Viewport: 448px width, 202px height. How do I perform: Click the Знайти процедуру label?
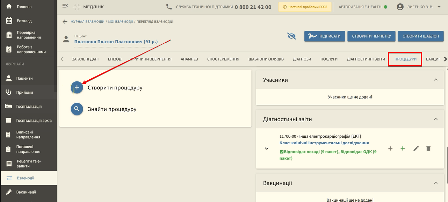coord(112,109)
